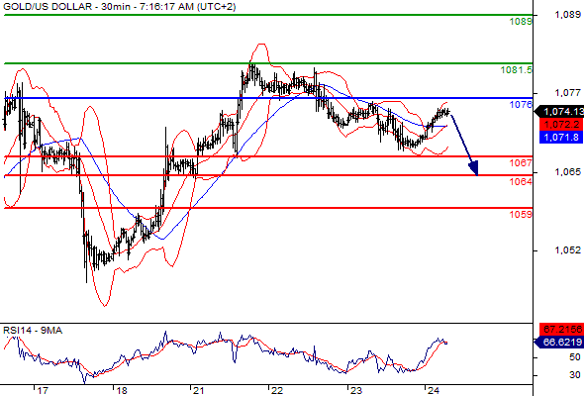The width and height of the screenshot is (584, 396).
Task: Select date 24 on the time axis
Action: 434,390
